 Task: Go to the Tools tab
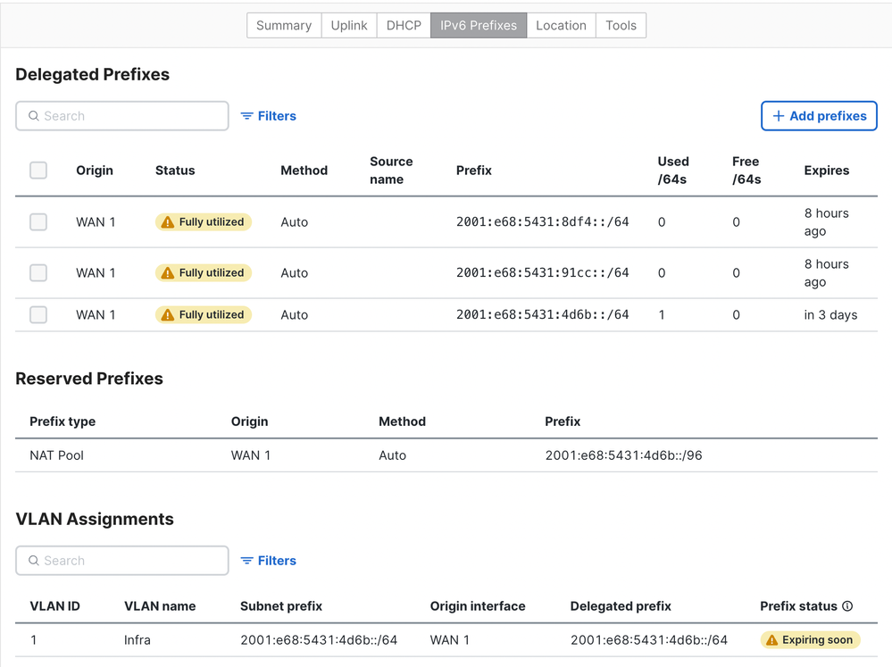pyautogui.click(x=621, y=25)
